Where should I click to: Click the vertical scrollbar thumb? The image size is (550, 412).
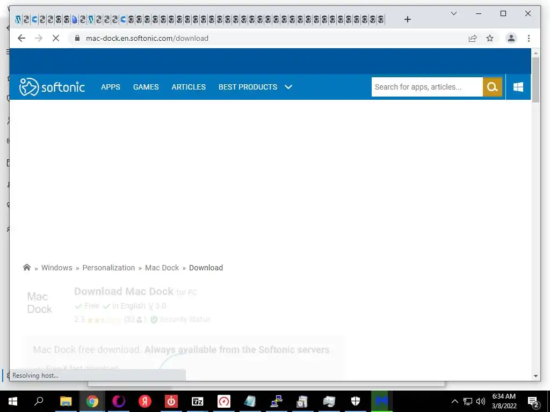pyautogui.click(x=535, y=80)
